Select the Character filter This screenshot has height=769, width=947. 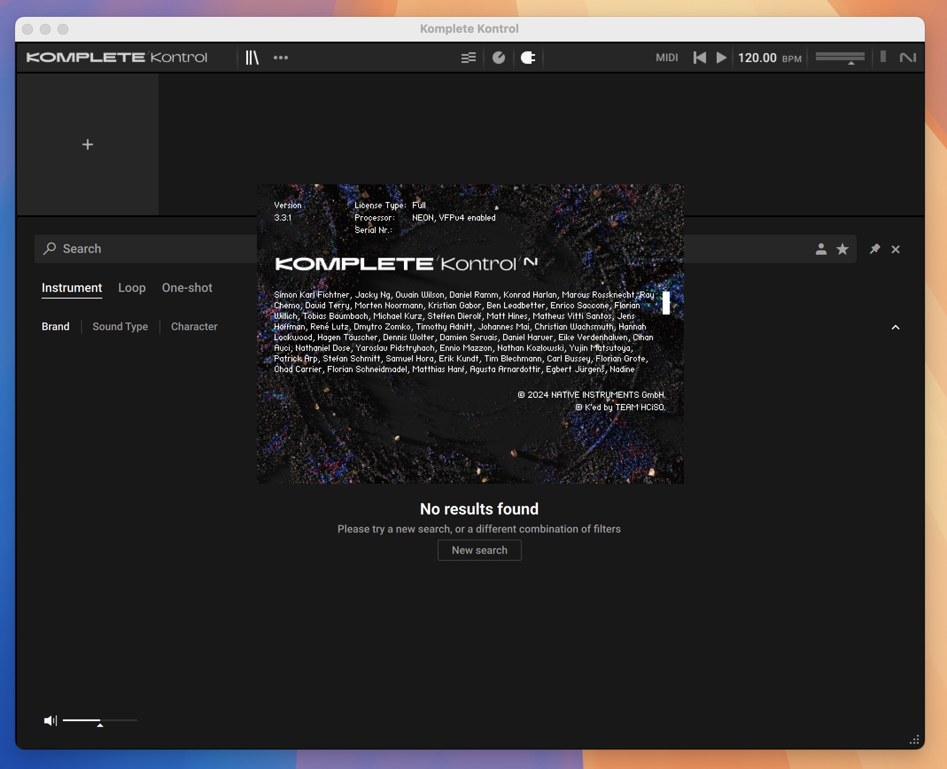pos(194,326)
